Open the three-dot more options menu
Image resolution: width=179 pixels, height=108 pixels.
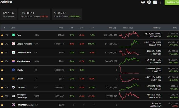click(161, 2)
